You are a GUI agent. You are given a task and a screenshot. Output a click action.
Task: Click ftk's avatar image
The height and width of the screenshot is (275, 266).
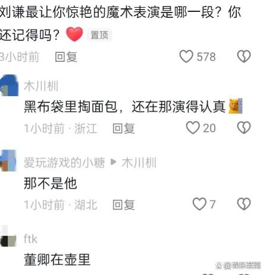pos(8,236)
